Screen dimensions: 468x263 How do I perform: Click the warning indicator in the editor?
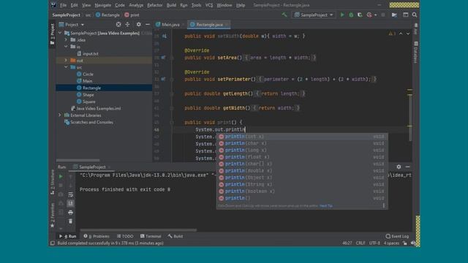point(392,34)
